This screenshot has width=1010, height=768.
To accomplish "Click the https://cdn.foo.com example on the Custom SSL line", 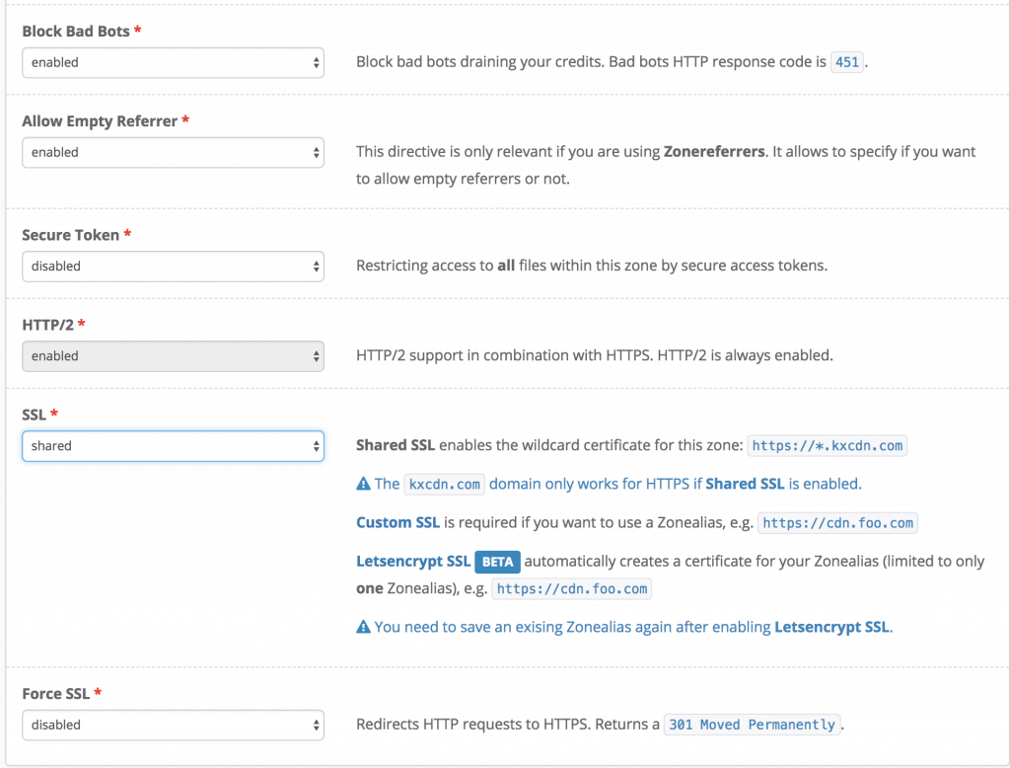I will (x=838, y=523).
